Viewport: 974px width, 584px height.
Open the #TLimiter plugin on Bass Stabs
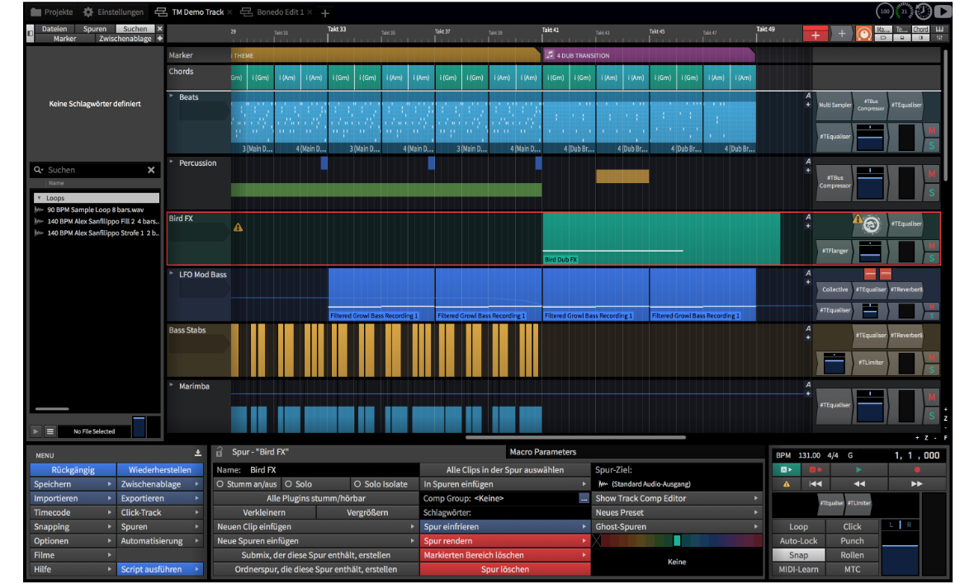click(870, 362)
